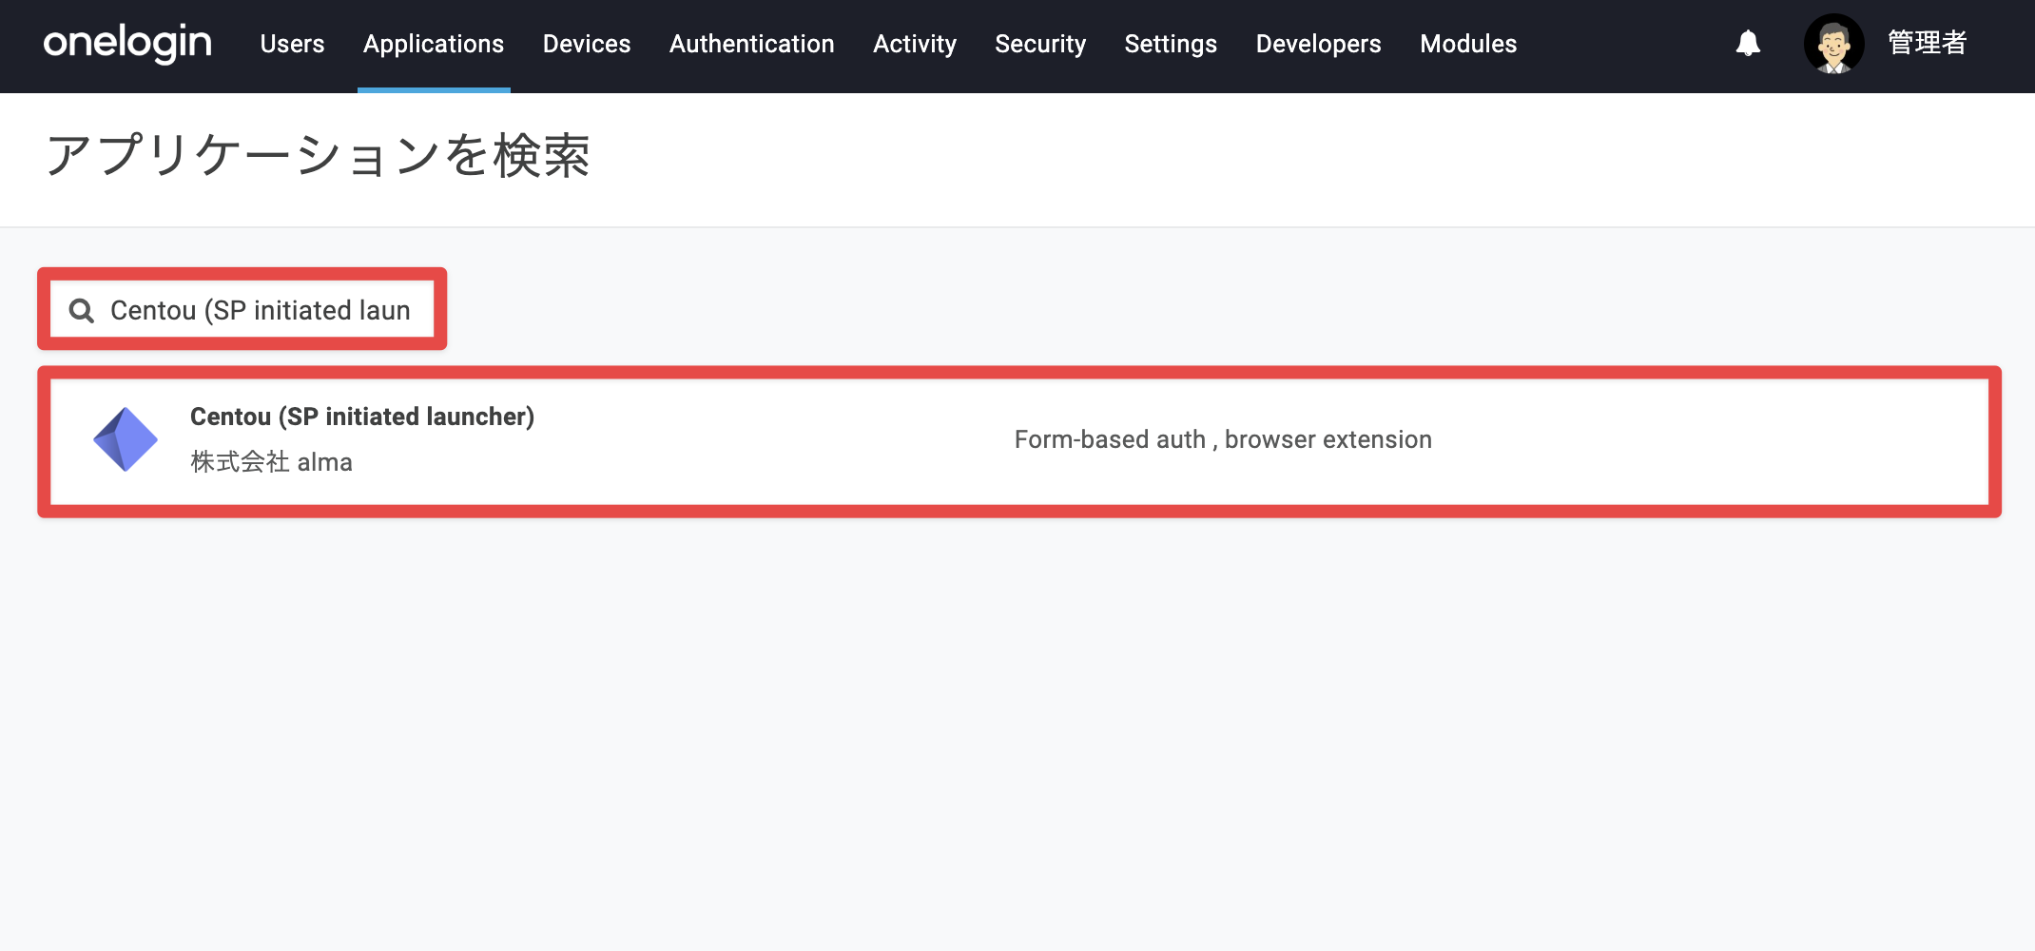Open the notifications bell

point(1748,43)
